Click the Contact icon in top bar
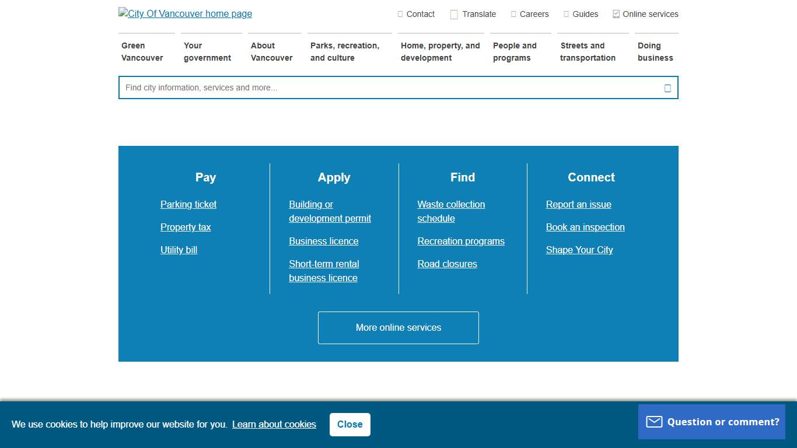The width and height of the screenshot is (797, 448). pos(400,14)
